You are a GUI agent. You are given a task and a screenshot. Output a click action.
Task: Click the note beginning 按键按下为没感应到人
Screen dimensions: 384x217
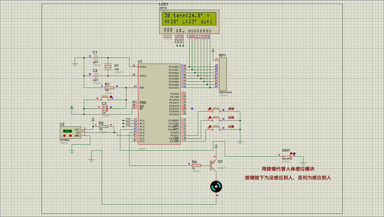(x=288, y=178)
